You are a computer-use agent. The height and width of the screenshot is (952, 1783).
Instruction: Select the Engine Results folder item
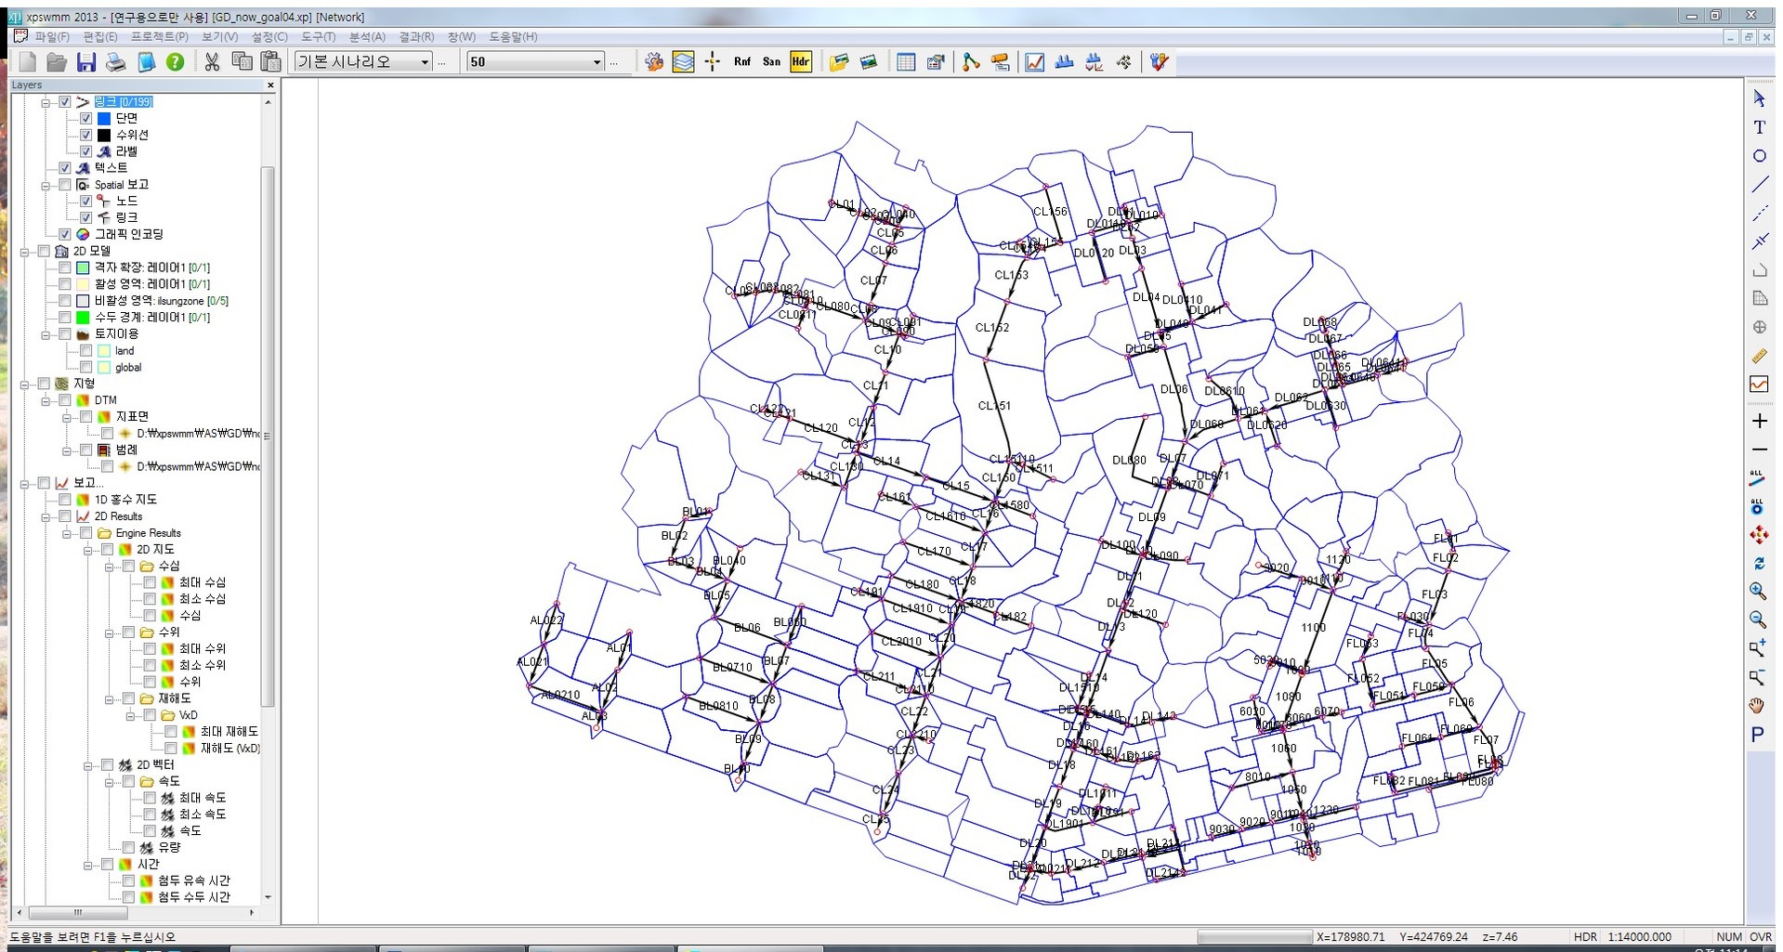pos(149,533)
